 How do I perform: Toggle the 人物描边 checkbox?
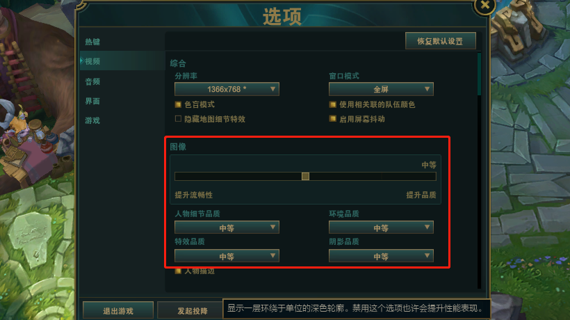click(x=178, y=271)
